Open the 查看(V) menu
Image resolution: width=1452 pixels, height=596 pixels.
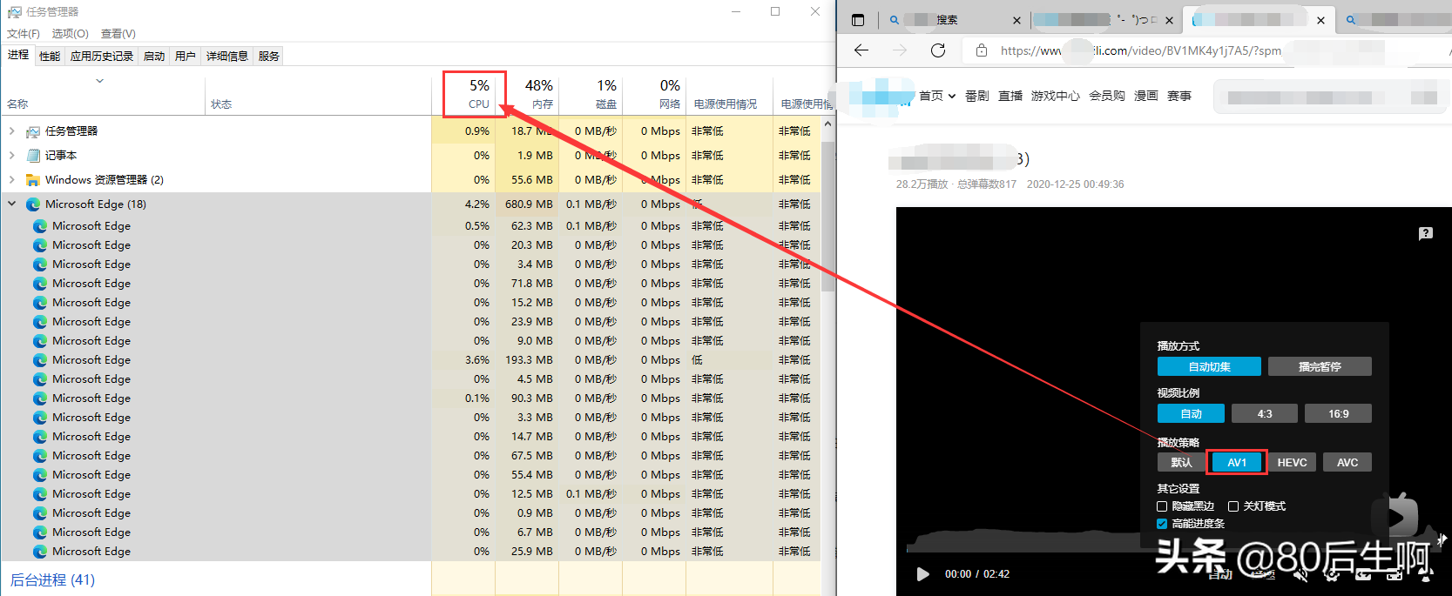tap(118, 34)
